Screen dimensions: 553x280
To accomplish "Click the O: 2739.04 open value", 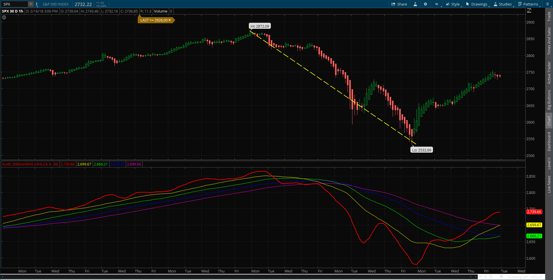I will click(69, 11).
